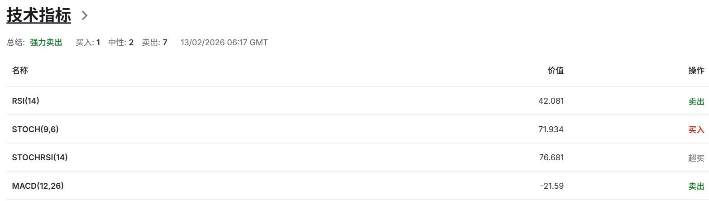Click the chevron arrow beside 技术指标
709x201 pixels.
coord(84,15)
